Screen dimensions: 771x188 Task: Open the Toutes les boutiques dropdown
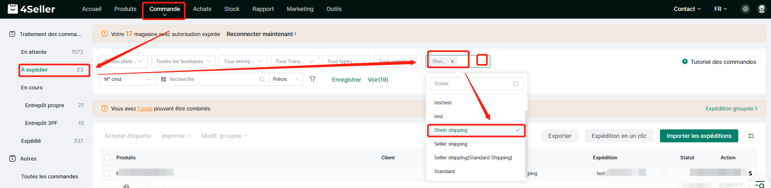tap(183, 61)
